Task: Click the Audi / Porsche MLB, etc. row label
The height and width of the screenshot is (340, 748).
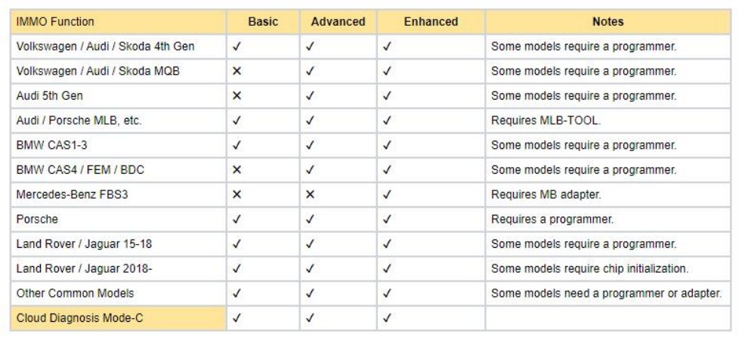Action: [x=79, y=120]
